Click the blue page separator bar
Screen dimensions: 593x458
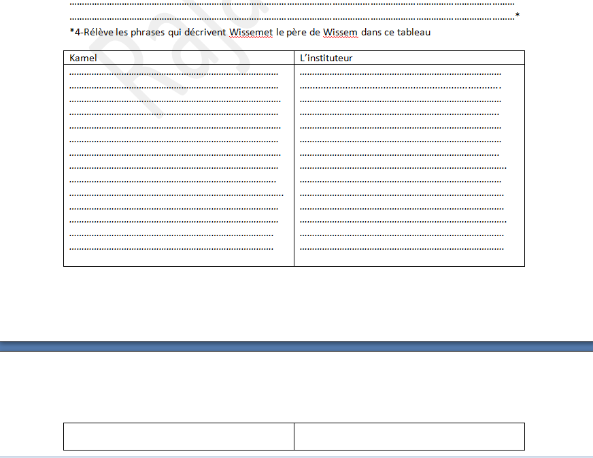pyautogui.click(x=296, y=346)
